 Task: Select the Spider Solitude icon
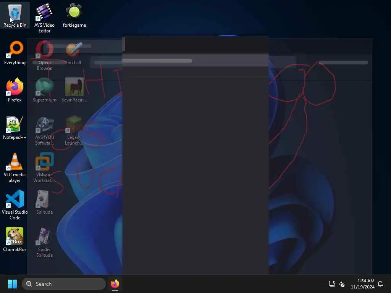point(44,242)
